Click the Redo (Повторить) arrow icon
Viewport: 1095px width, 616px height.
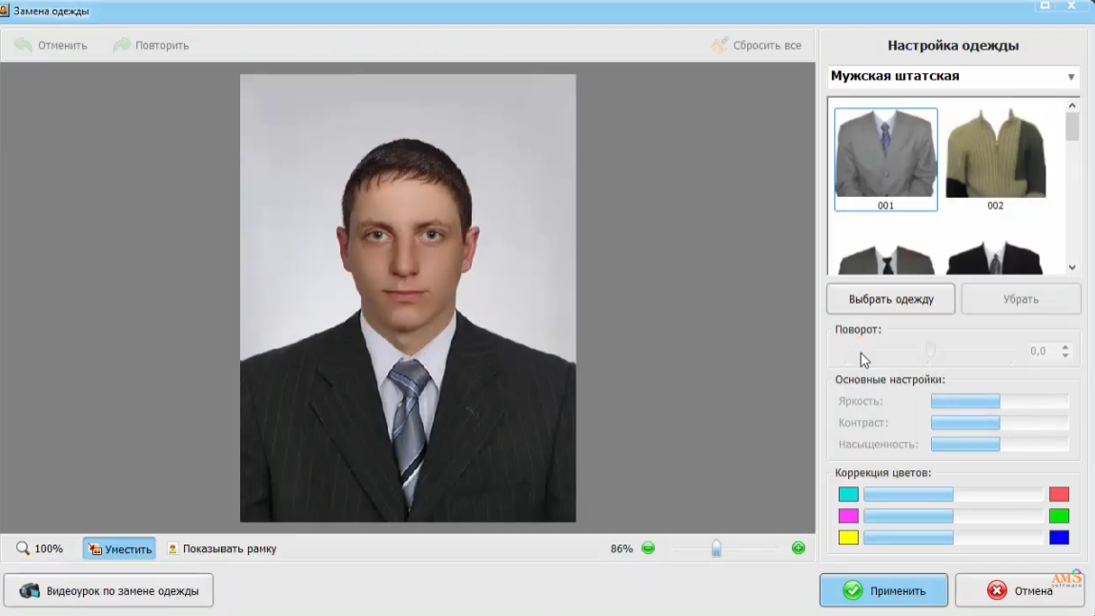point(122,46)
